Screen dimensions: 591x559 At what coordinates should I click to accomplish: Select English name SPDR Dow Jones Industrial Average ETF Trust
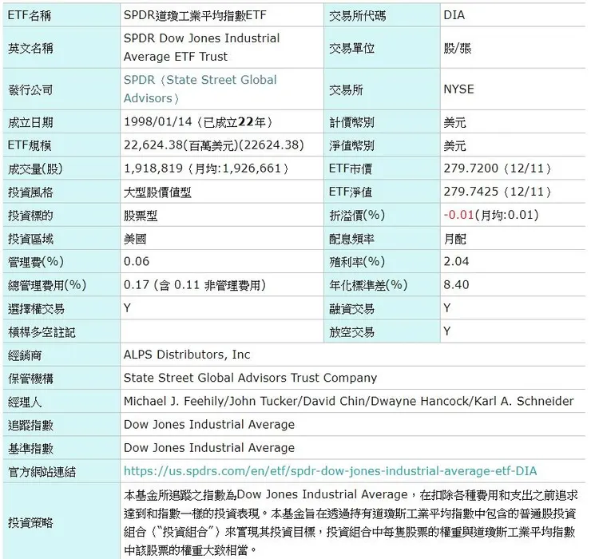pyautogui.click(x=201, y=47)
